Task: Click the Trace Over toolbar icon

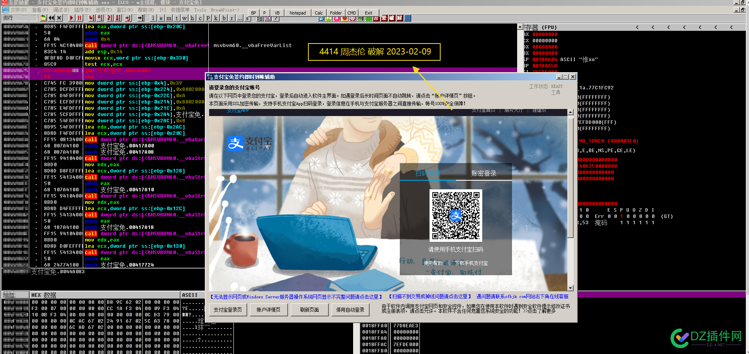Action: tap(118, 18)
